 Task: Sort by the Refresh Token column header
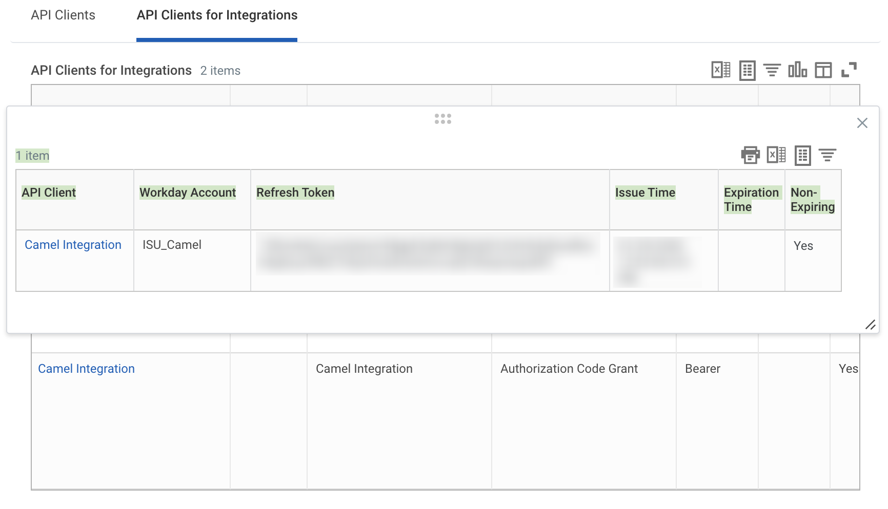295,193
